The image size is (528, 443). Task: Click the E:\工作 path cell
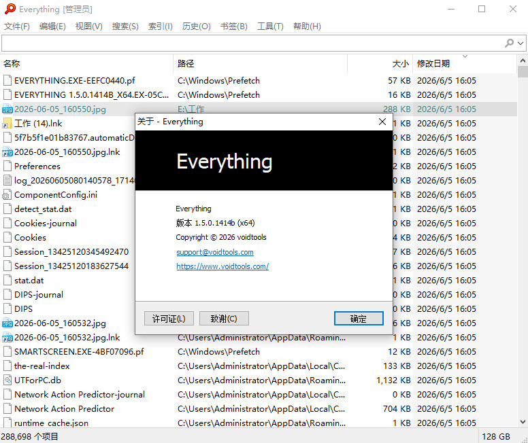(191, 109)
